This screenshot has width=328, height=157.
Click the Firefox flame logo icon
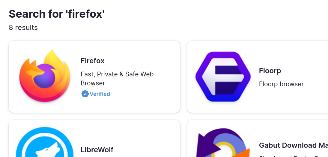[x=45, y=76]
